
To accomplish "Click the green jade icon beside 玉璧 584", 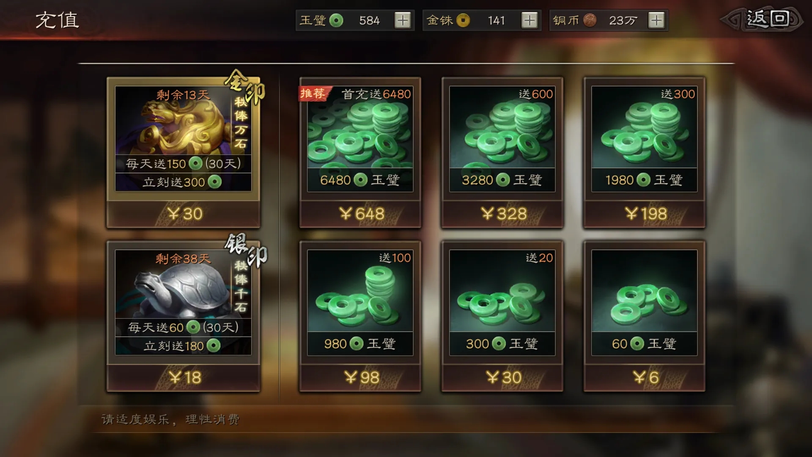I will (x=336, y=20).
